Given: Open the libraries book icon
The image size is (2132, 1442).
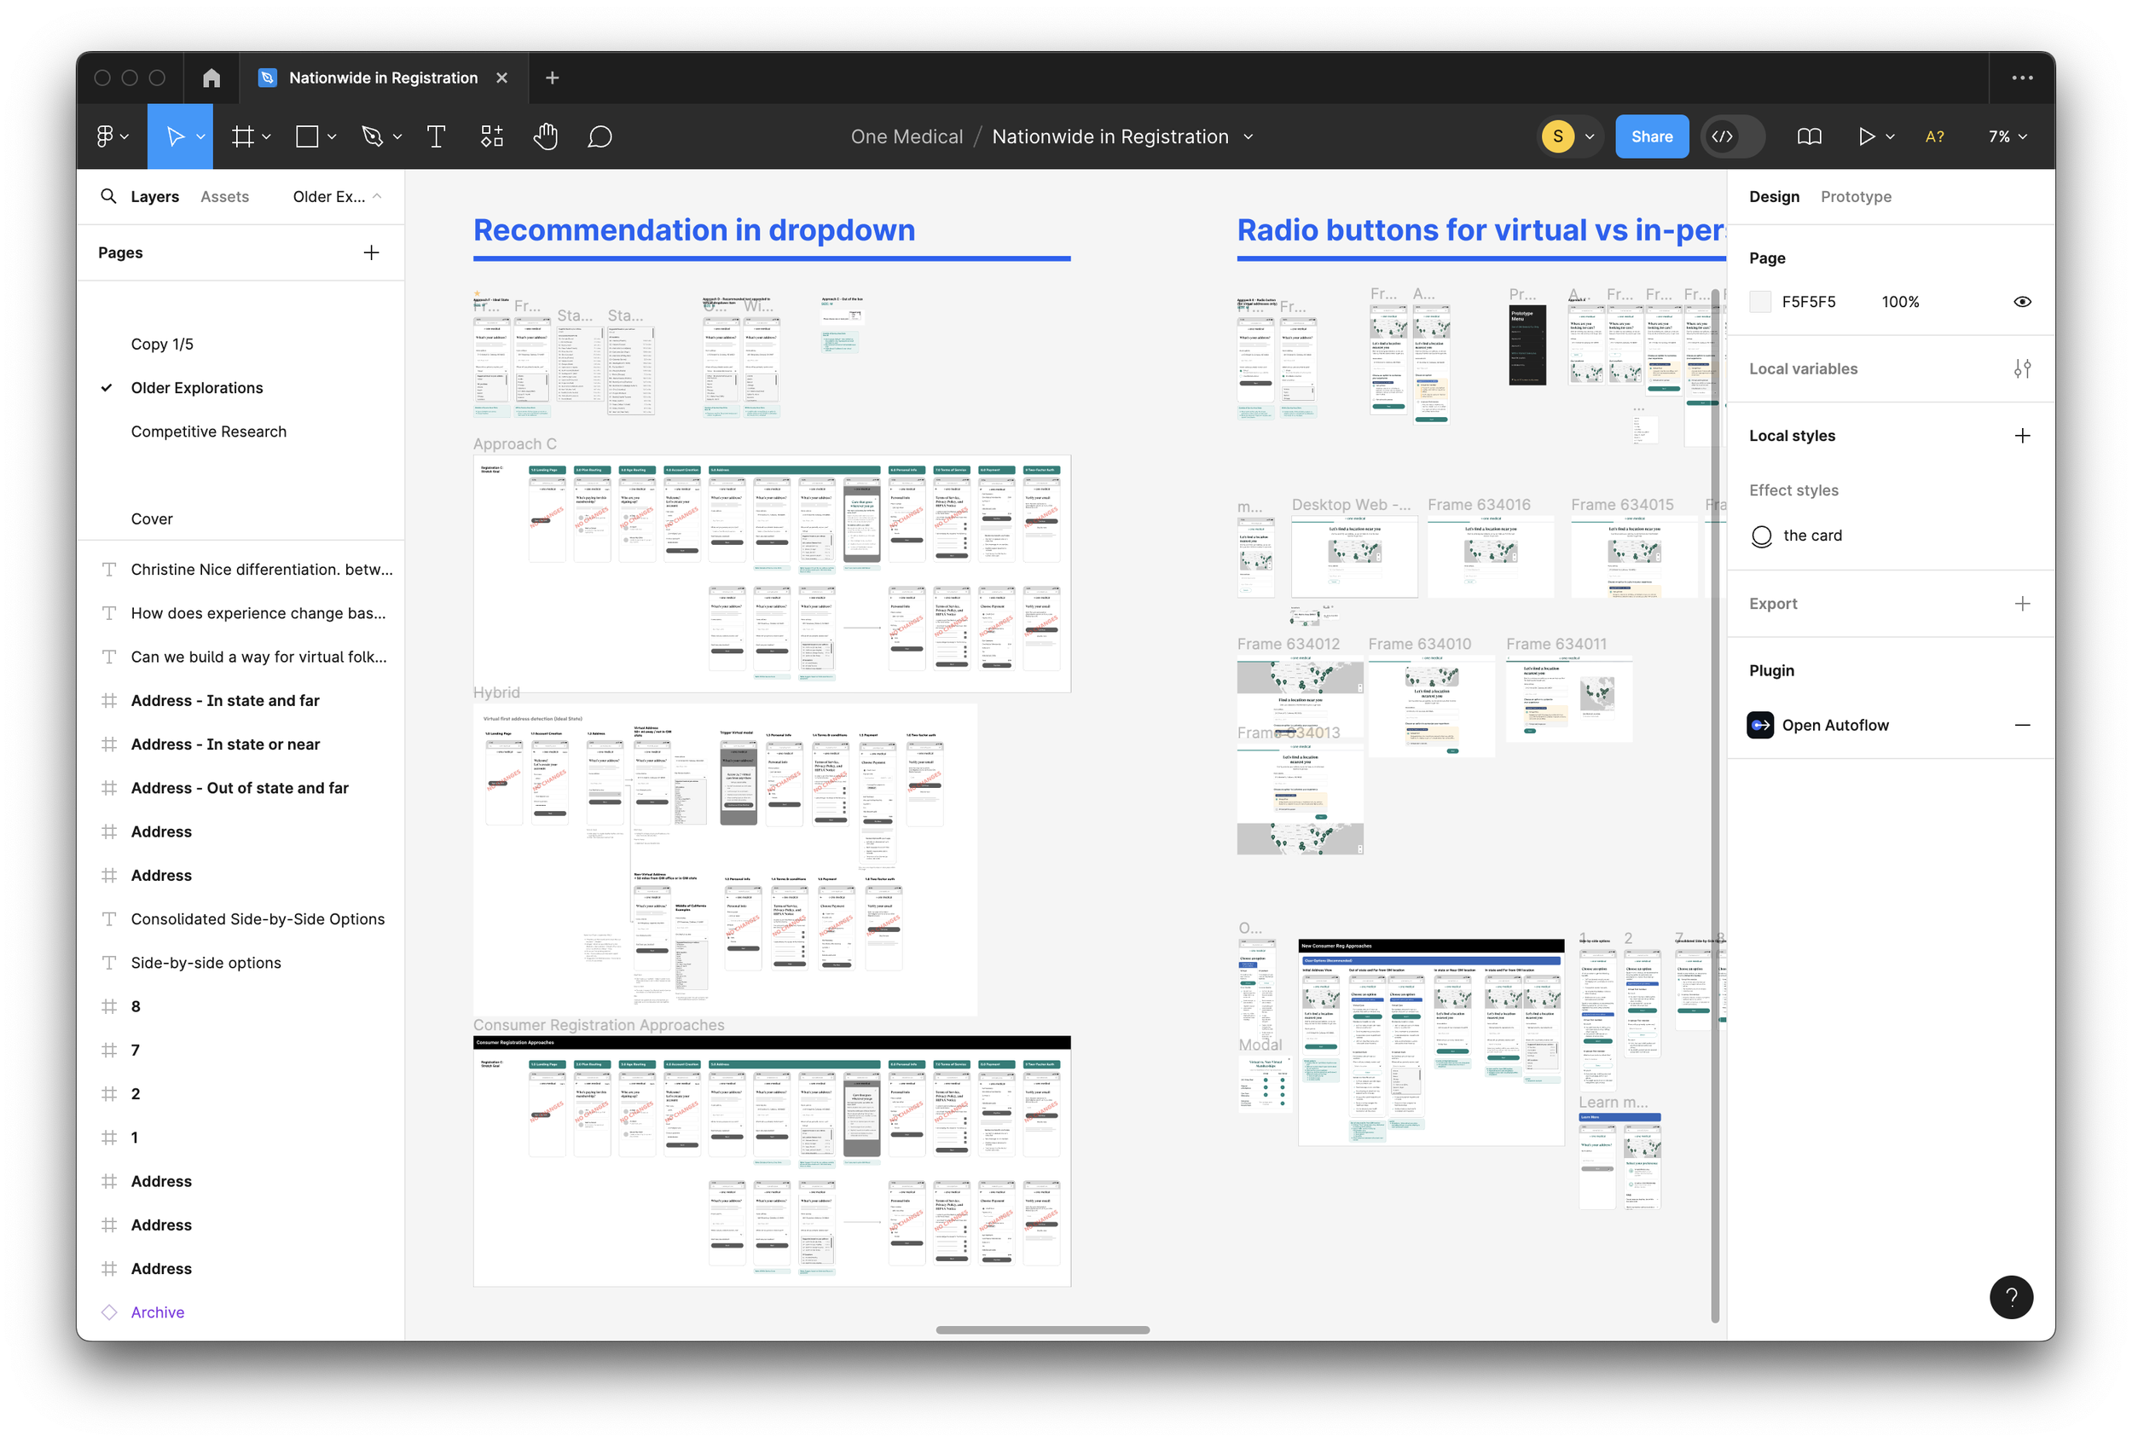Looking at the screenshot, I should 1808,136.
